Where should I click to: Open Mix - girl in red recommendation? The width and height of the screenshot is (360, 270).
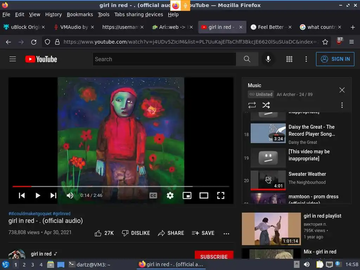coord(296,253)
